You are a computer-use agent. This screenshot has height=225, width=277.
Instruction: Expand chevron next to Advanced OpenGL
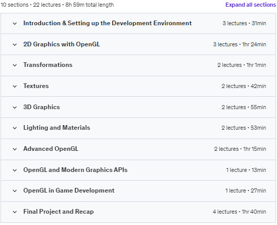[x=15, y=149]
